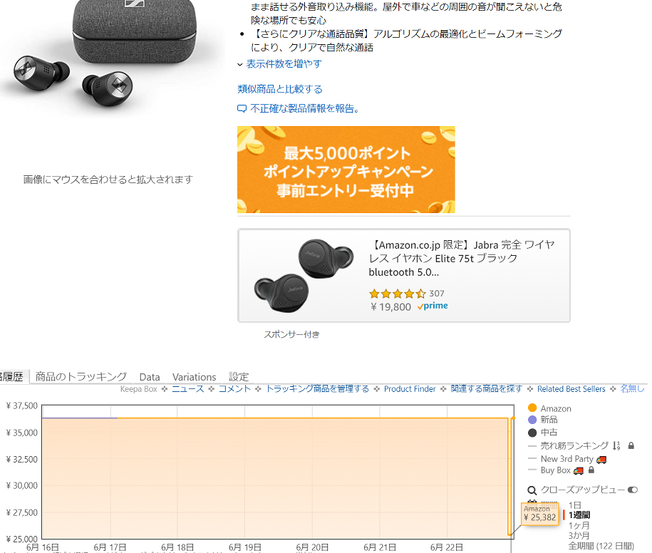Click the sales rank sort icon in legend

tap(616, 445)
